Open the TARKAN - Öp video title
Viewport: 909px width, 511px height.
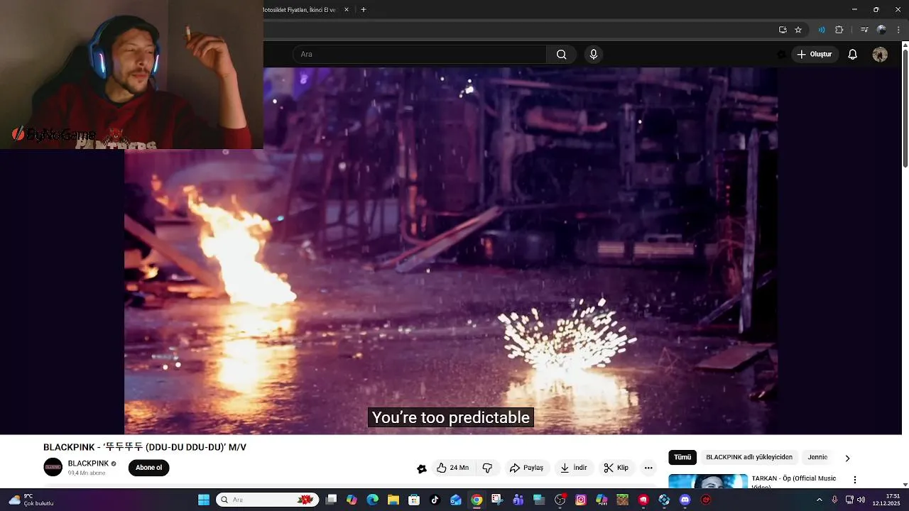(794, 483)
